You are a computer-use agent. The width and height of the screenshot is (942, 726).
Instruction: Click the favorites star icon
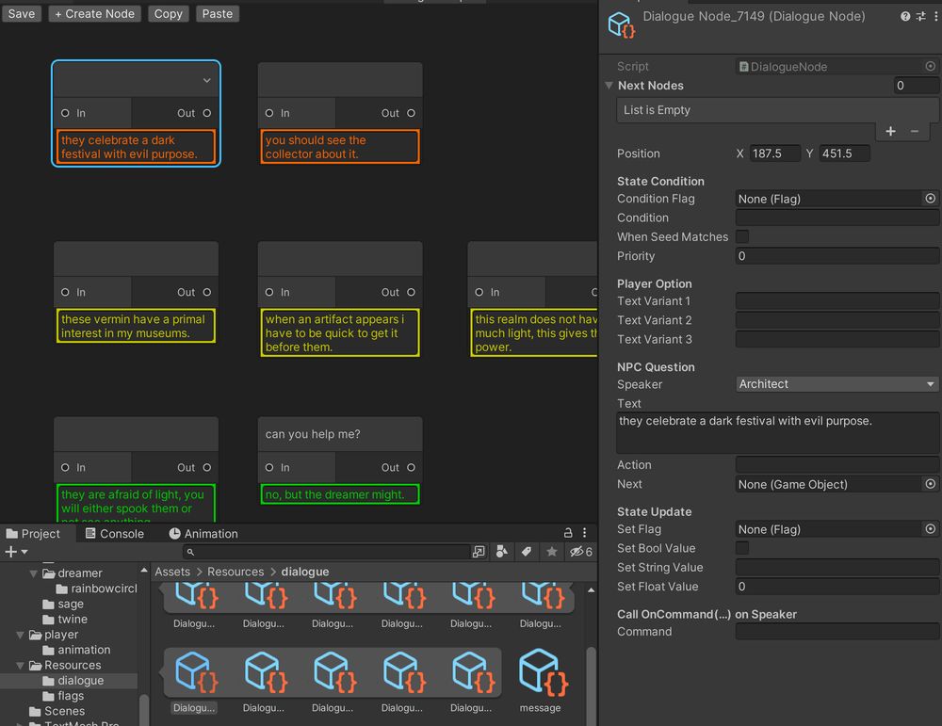tap(552, 552)
